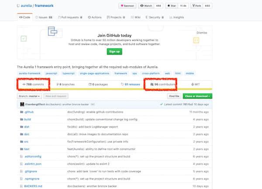Click the EisenbergEffect avatar
Viewport: 262px width, 189px height.
pyautogui.click(x=20, y=105)
